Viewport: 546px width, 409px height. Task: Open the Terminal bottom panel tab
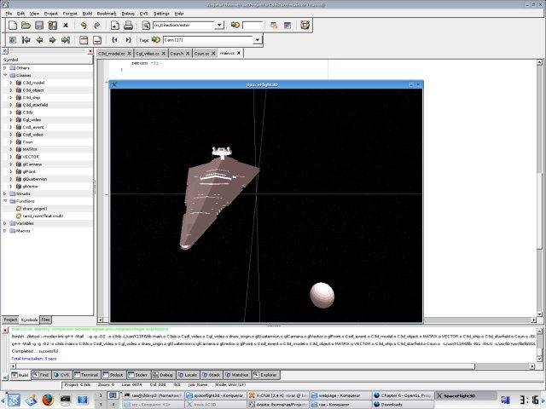(86, 374)
